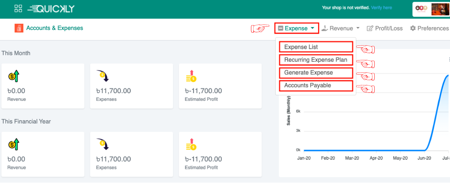The image size is (450, 183).
Task: Click Financial Year estimated profit icon
Action: (x=191, y=144)
